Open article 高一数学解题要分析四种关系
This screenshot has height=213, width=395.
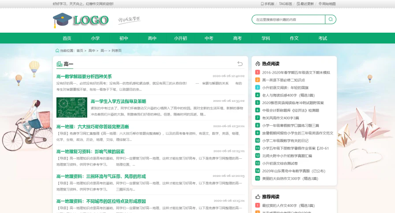(x=84, y=76)
